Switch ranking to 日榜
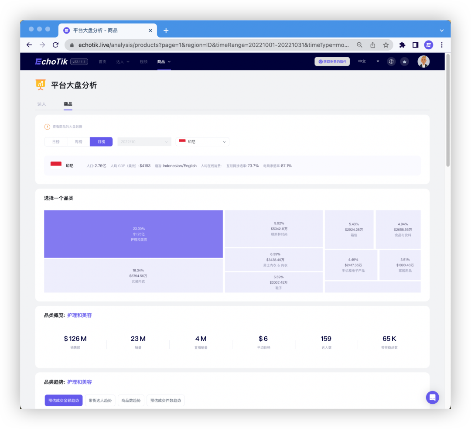Viewport: 471px width, 429px height. 56,141
